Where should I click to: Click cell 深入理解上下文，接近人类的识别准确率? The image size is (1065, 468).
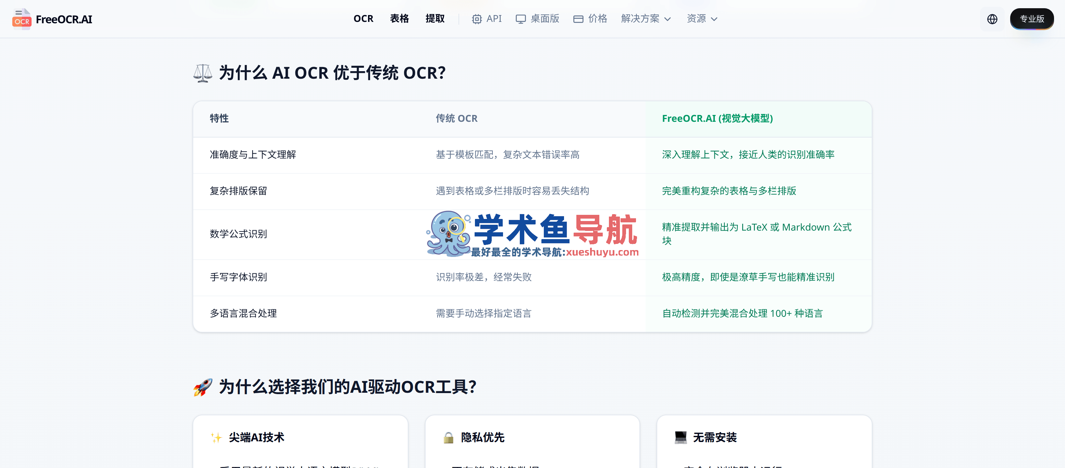pyautogui.click(x=748, y=154)
